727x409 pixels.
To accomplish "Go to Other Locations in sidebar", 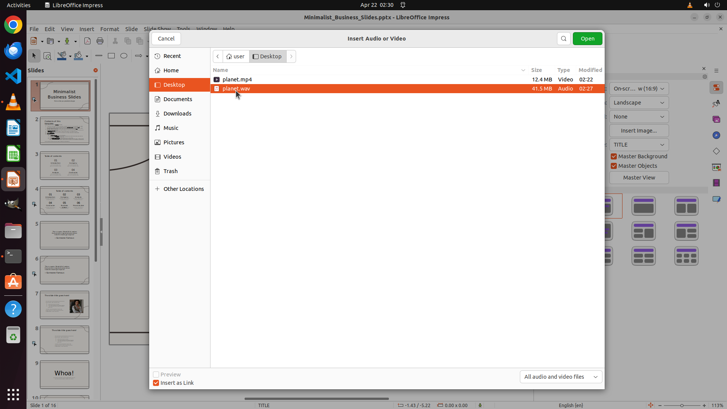I will tap(183, 189).
